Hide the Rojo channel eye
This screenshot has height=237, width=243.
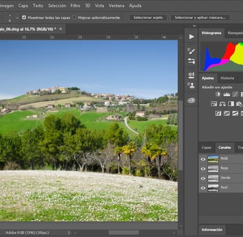click(203, 169)
